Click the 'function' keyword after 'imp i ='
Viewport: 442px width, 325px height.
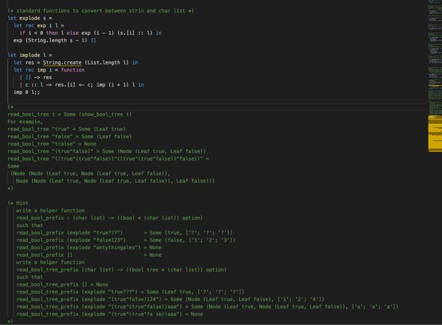point(73,70)
